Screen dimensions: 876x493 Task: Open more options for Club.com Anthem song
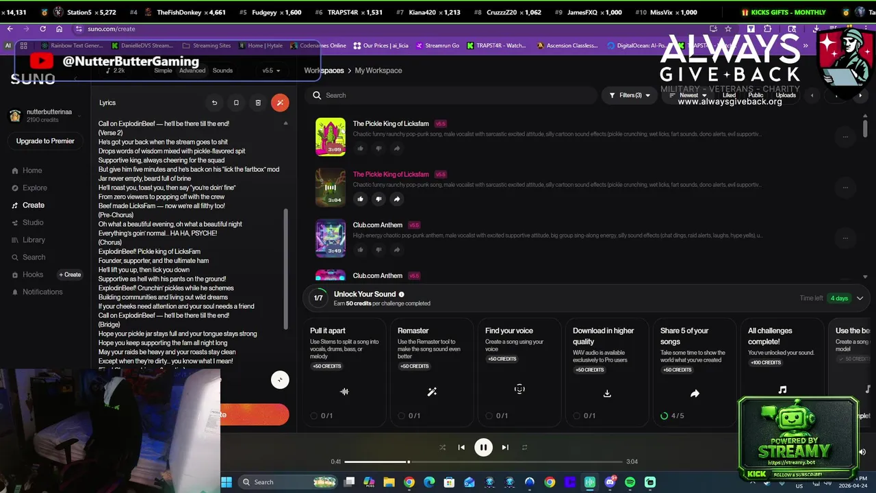pos(845,238)
